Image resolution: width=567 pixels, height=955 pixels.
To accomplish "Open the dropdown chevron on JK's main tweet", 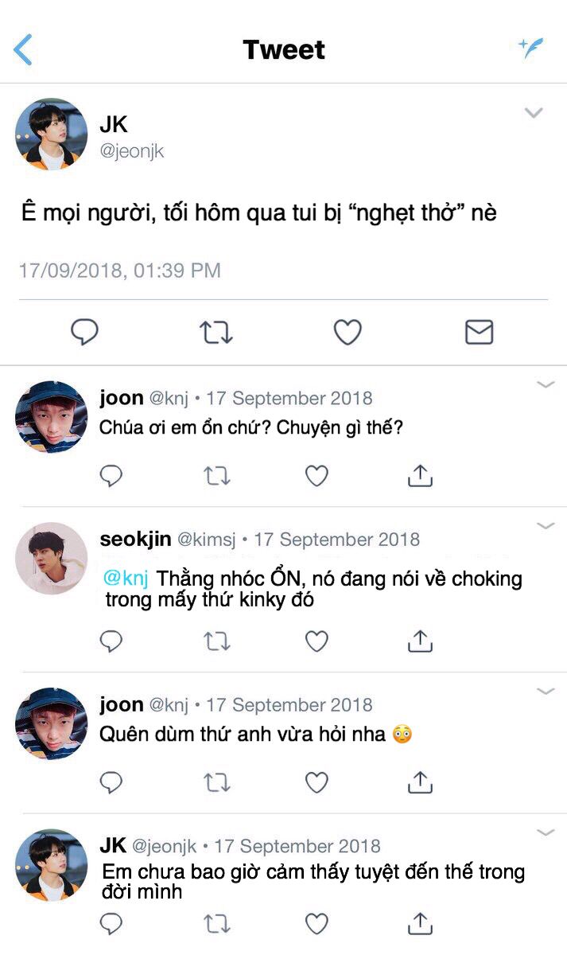I will 534,113.
